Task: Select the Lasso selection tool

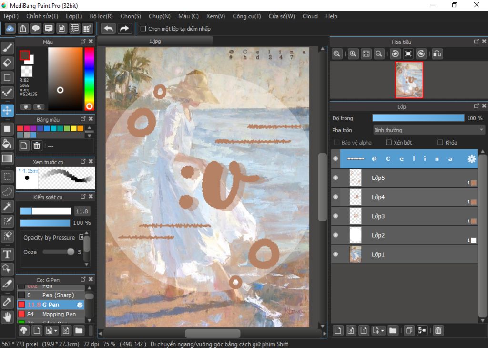Action: coord(7,191)
